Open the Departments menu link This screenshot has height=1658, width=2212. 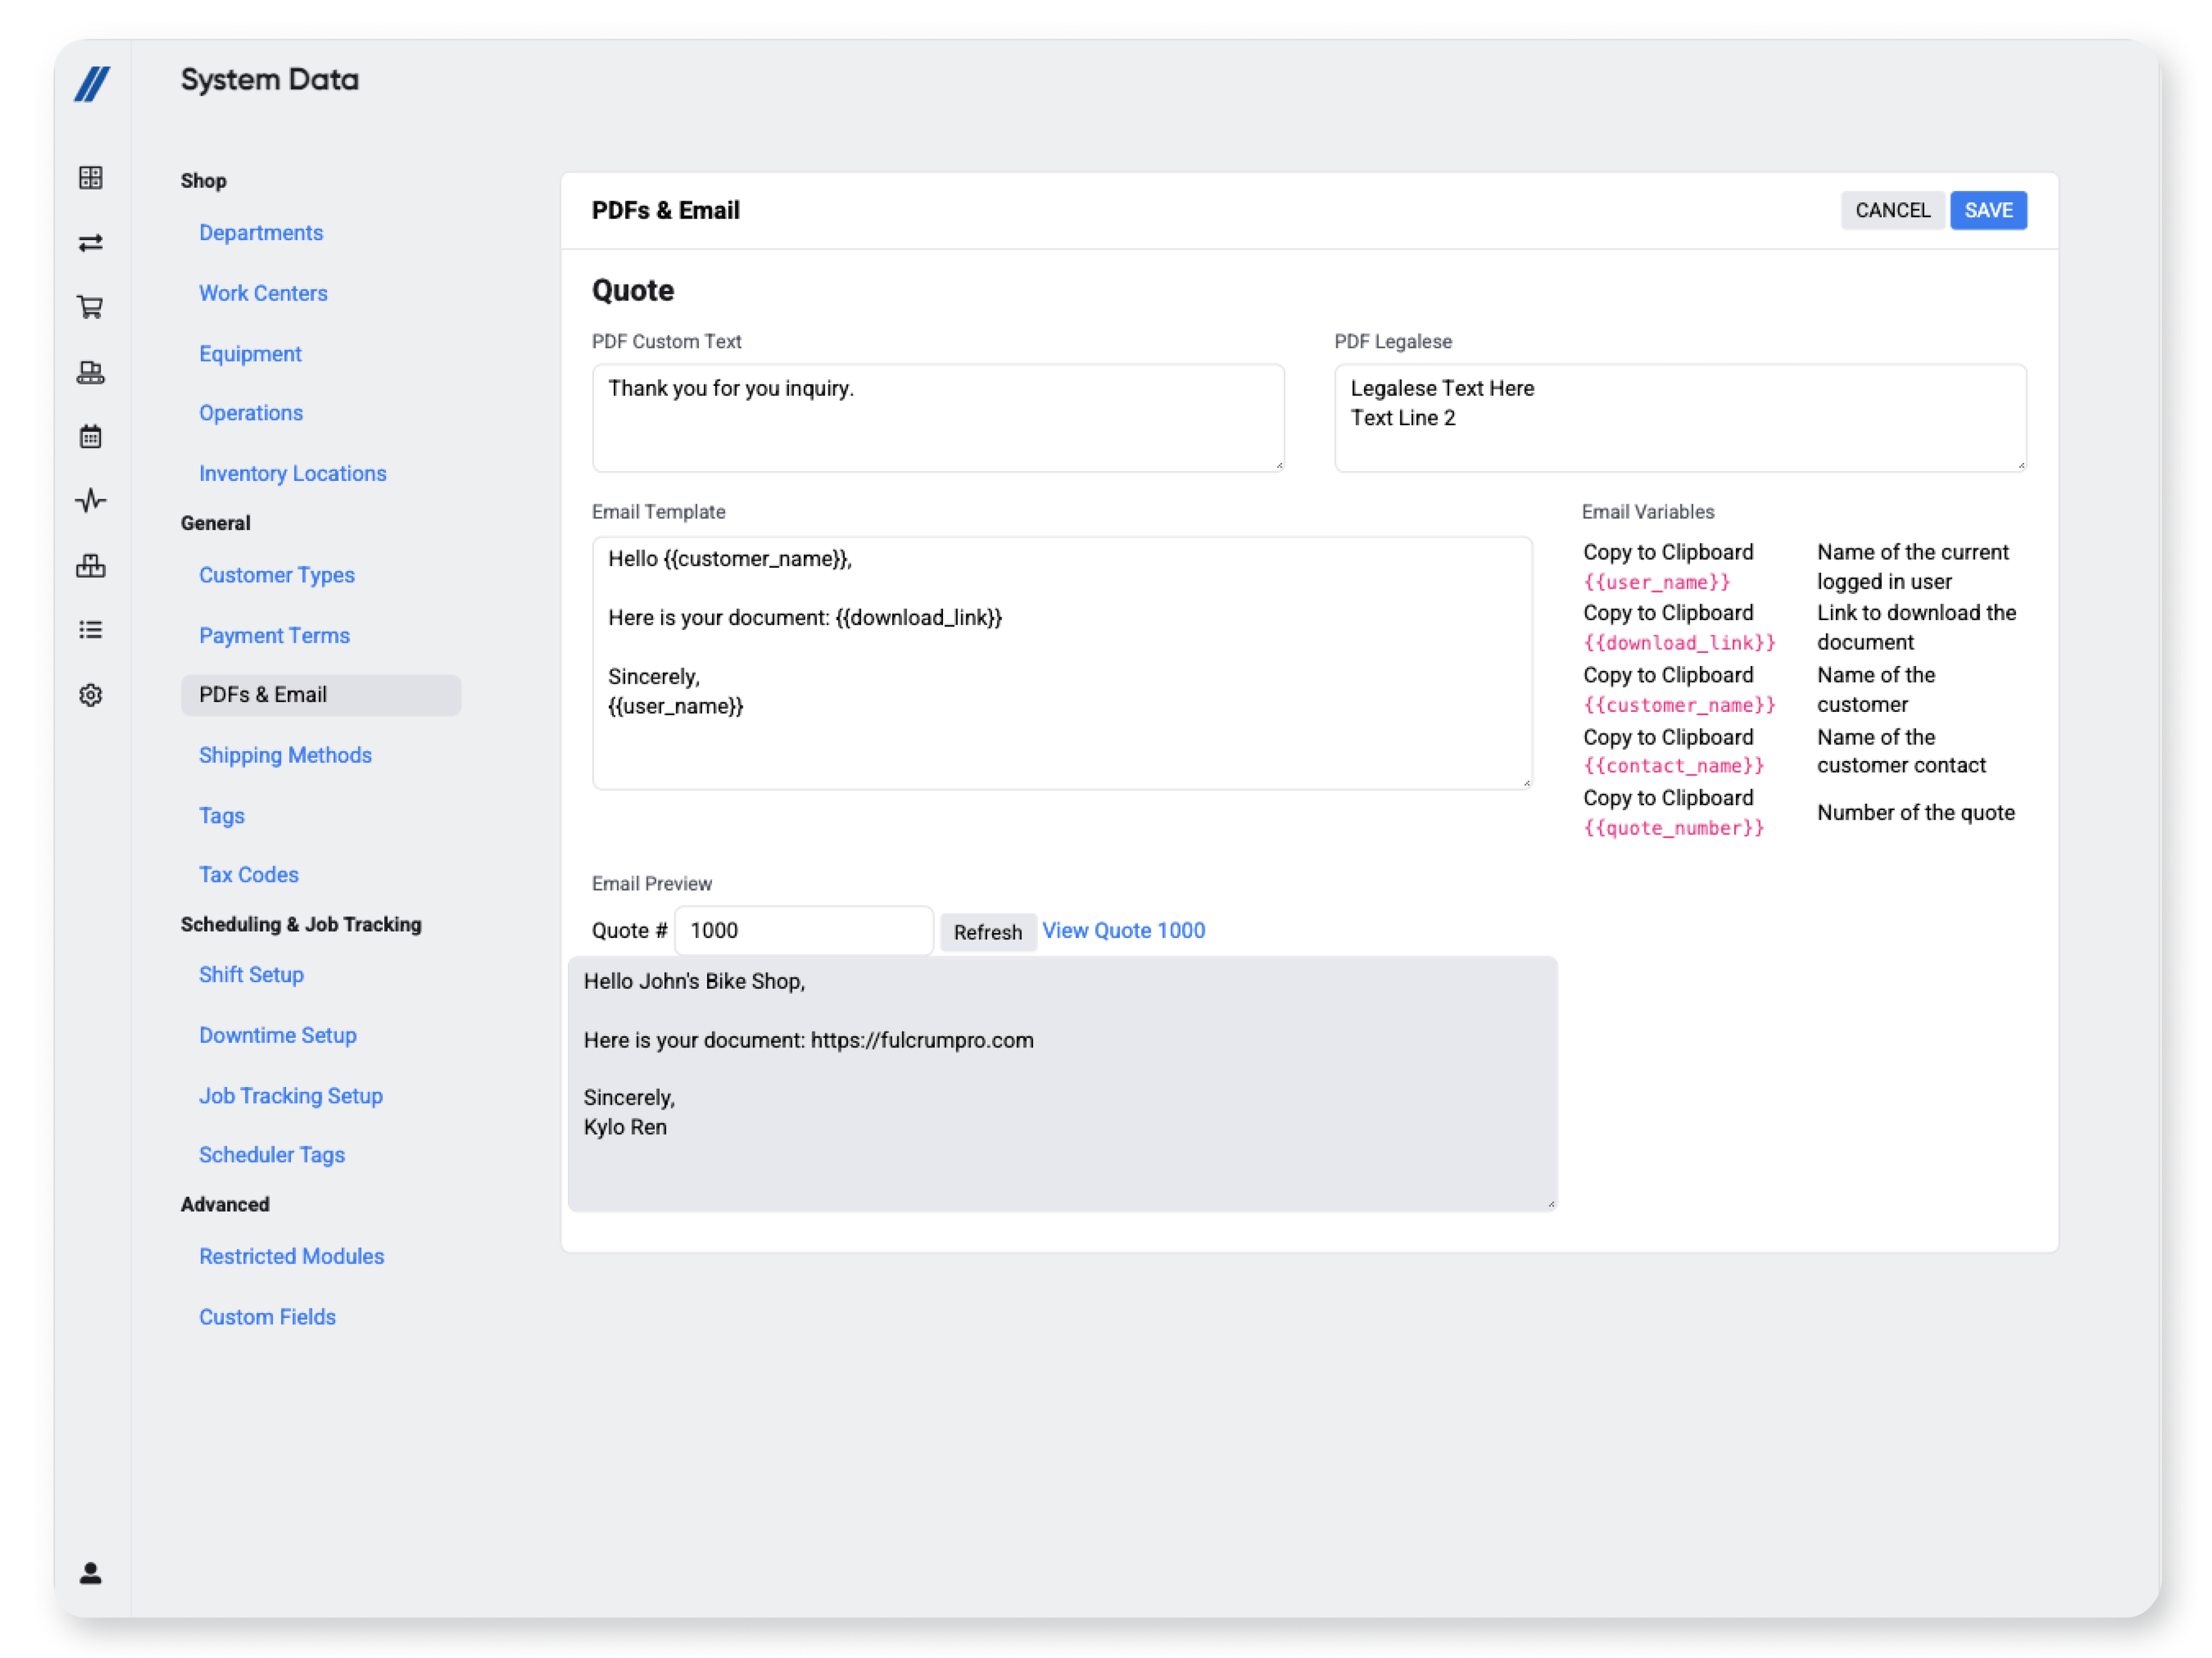click(x=261, y=233)
